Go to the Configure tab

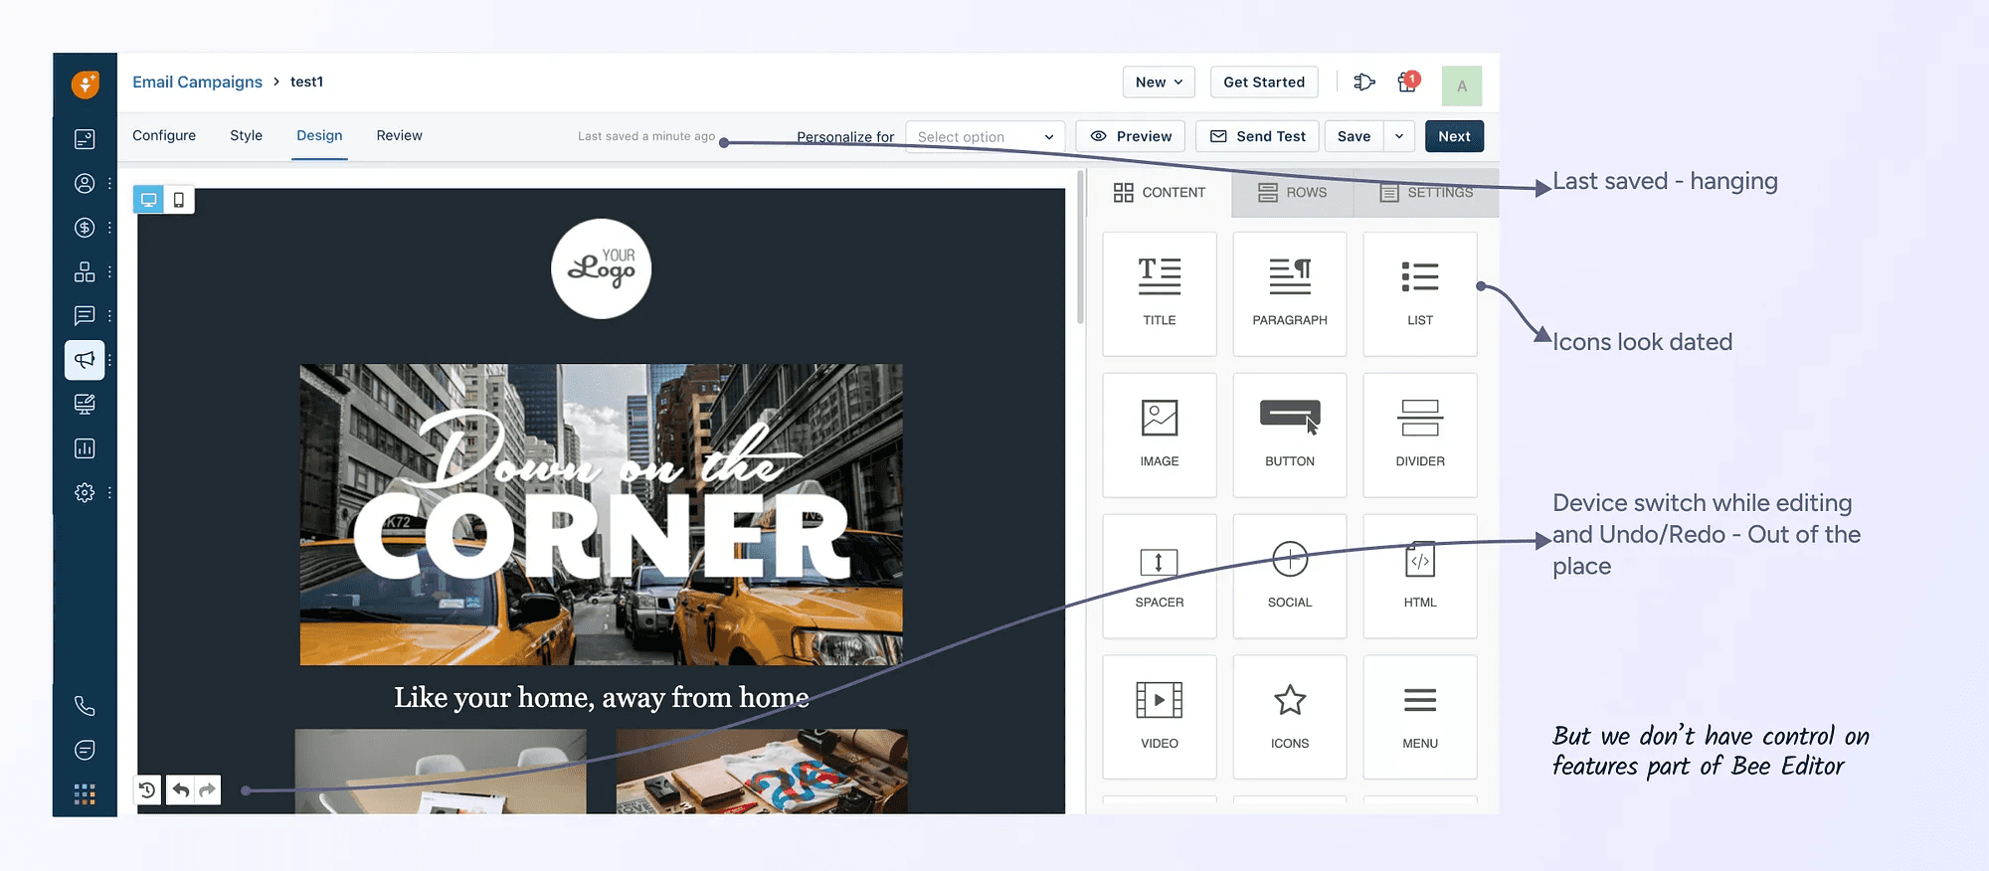(x=164, y=135)
